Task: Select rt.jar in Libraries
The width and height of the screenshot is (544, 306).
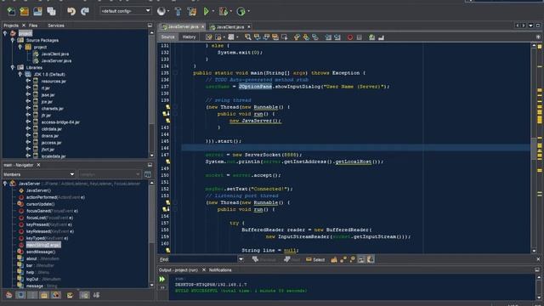Action: pyautogui.click(x=45, y=88)
